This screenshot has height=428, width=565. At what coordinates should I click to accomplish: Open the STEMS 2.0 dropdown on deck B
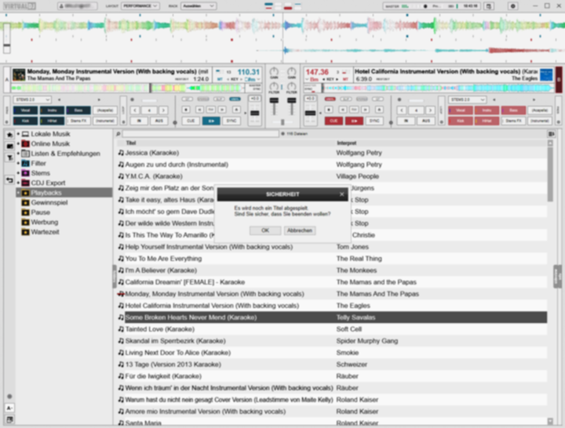pyautogui.click(x=468, y=100)
